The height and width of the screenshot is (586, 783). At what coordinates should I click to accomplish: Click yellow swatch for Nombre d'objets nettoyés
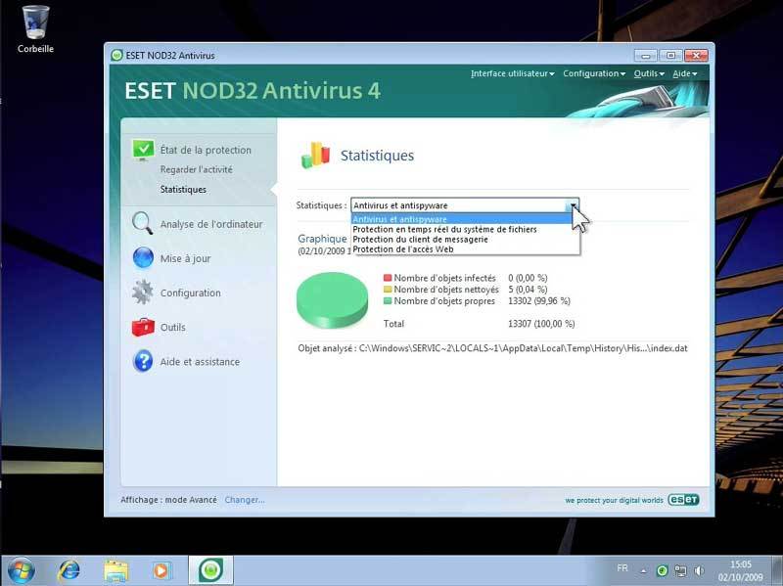[388, 289]
